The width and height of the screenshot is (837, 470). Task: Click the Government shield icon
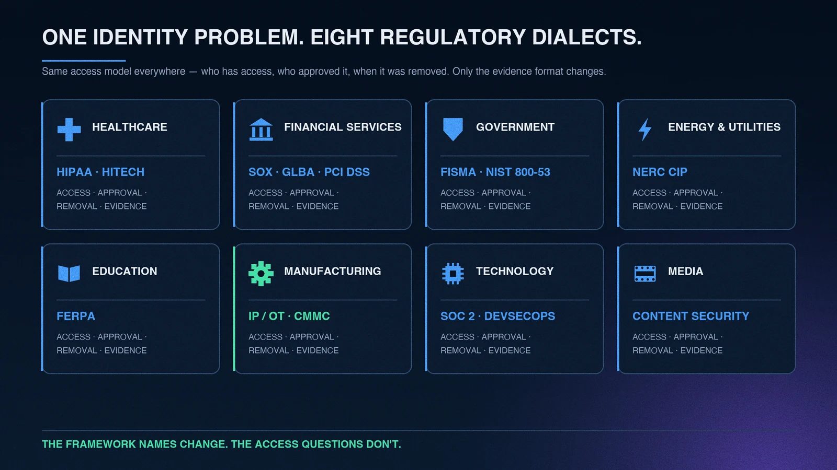[x=453, y=129]
